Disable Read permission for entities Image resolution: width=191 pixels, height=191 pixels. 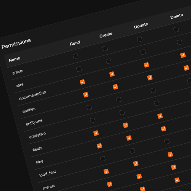click(x=86, y=95)
